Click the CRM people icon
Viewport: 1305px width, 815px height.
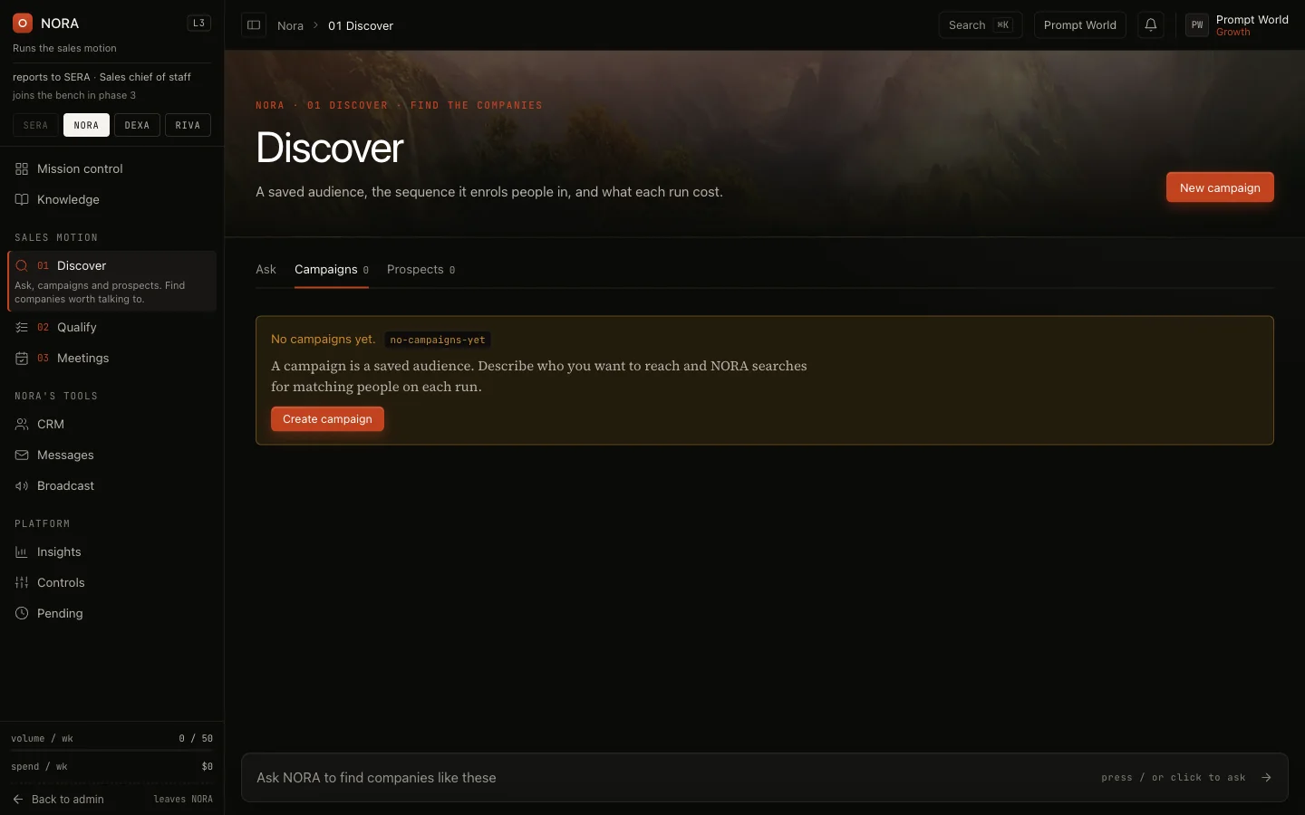pyautogui.click(x=22, y=424)
